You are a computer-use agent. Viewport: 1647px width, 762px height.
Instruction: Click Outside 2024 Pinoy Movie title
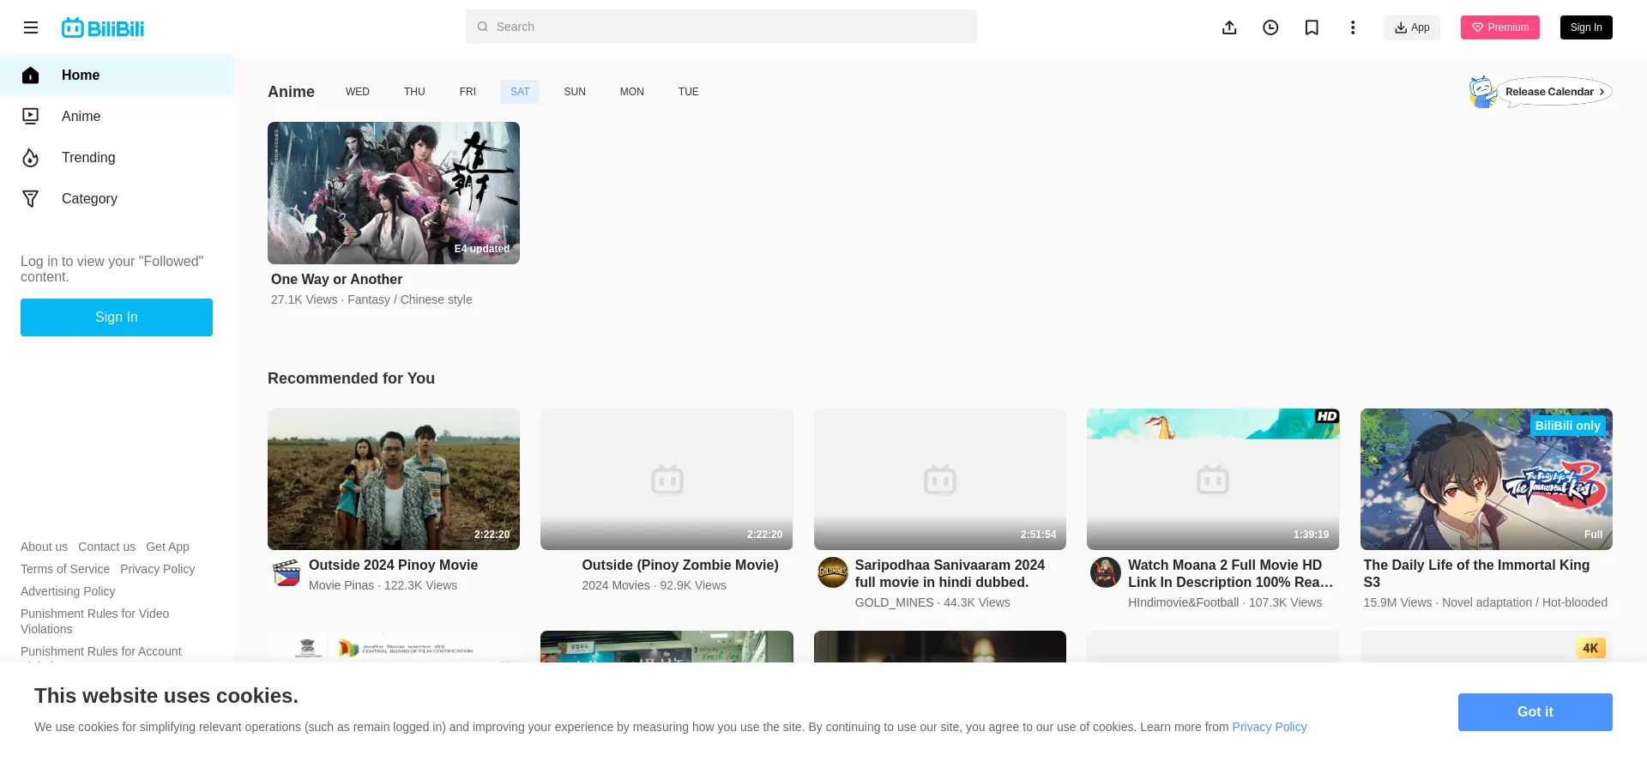coord(393,565)
